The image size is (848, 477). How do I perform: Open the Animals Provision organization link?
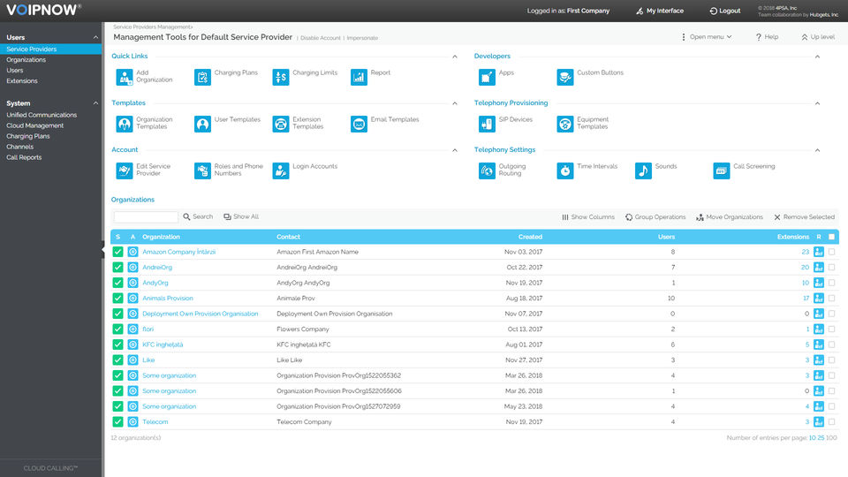(167, 299)
